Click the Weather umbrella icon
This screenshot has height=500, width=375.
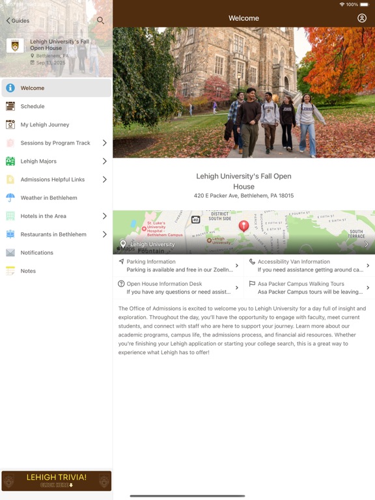[10, 198]
